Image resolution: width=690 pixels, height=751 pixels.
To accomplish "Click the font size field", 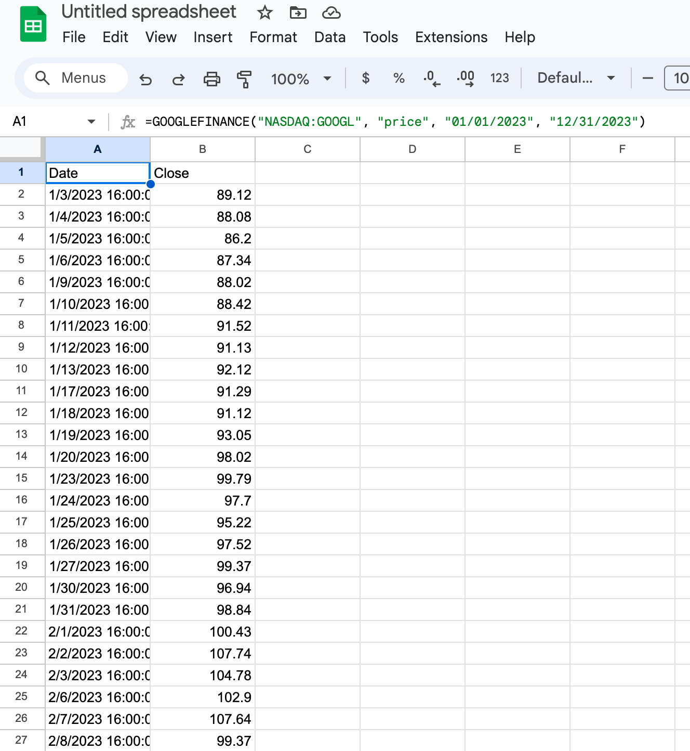I will [678, 79].
